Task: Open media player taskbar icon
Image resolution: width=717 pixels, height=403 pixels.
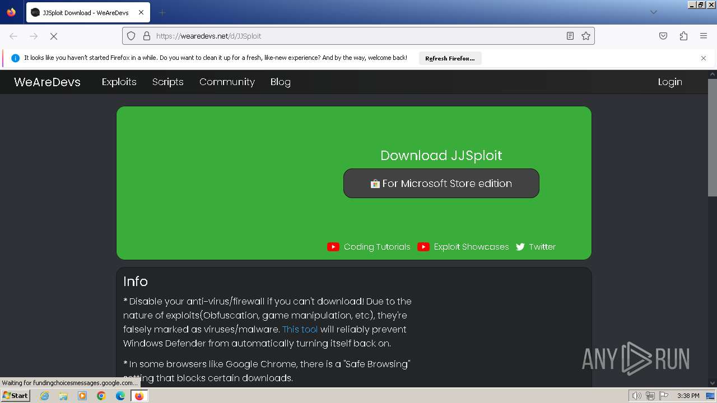Action: coord(82,396)
